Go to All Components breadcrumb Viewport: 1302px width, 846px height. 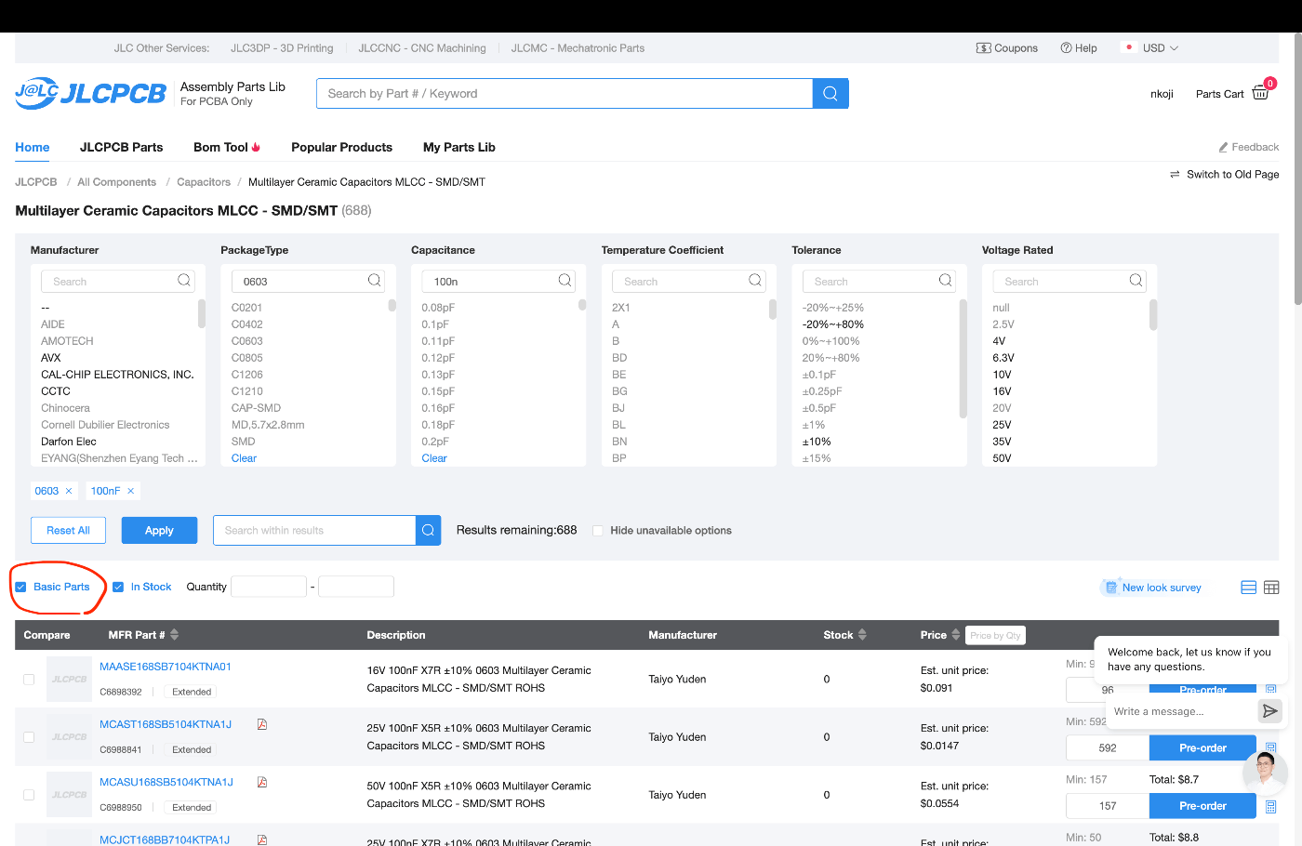coord(117,182)
